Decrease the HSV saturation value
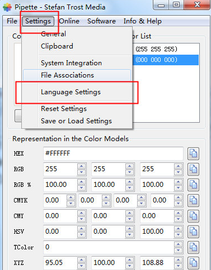 point(130,235)
